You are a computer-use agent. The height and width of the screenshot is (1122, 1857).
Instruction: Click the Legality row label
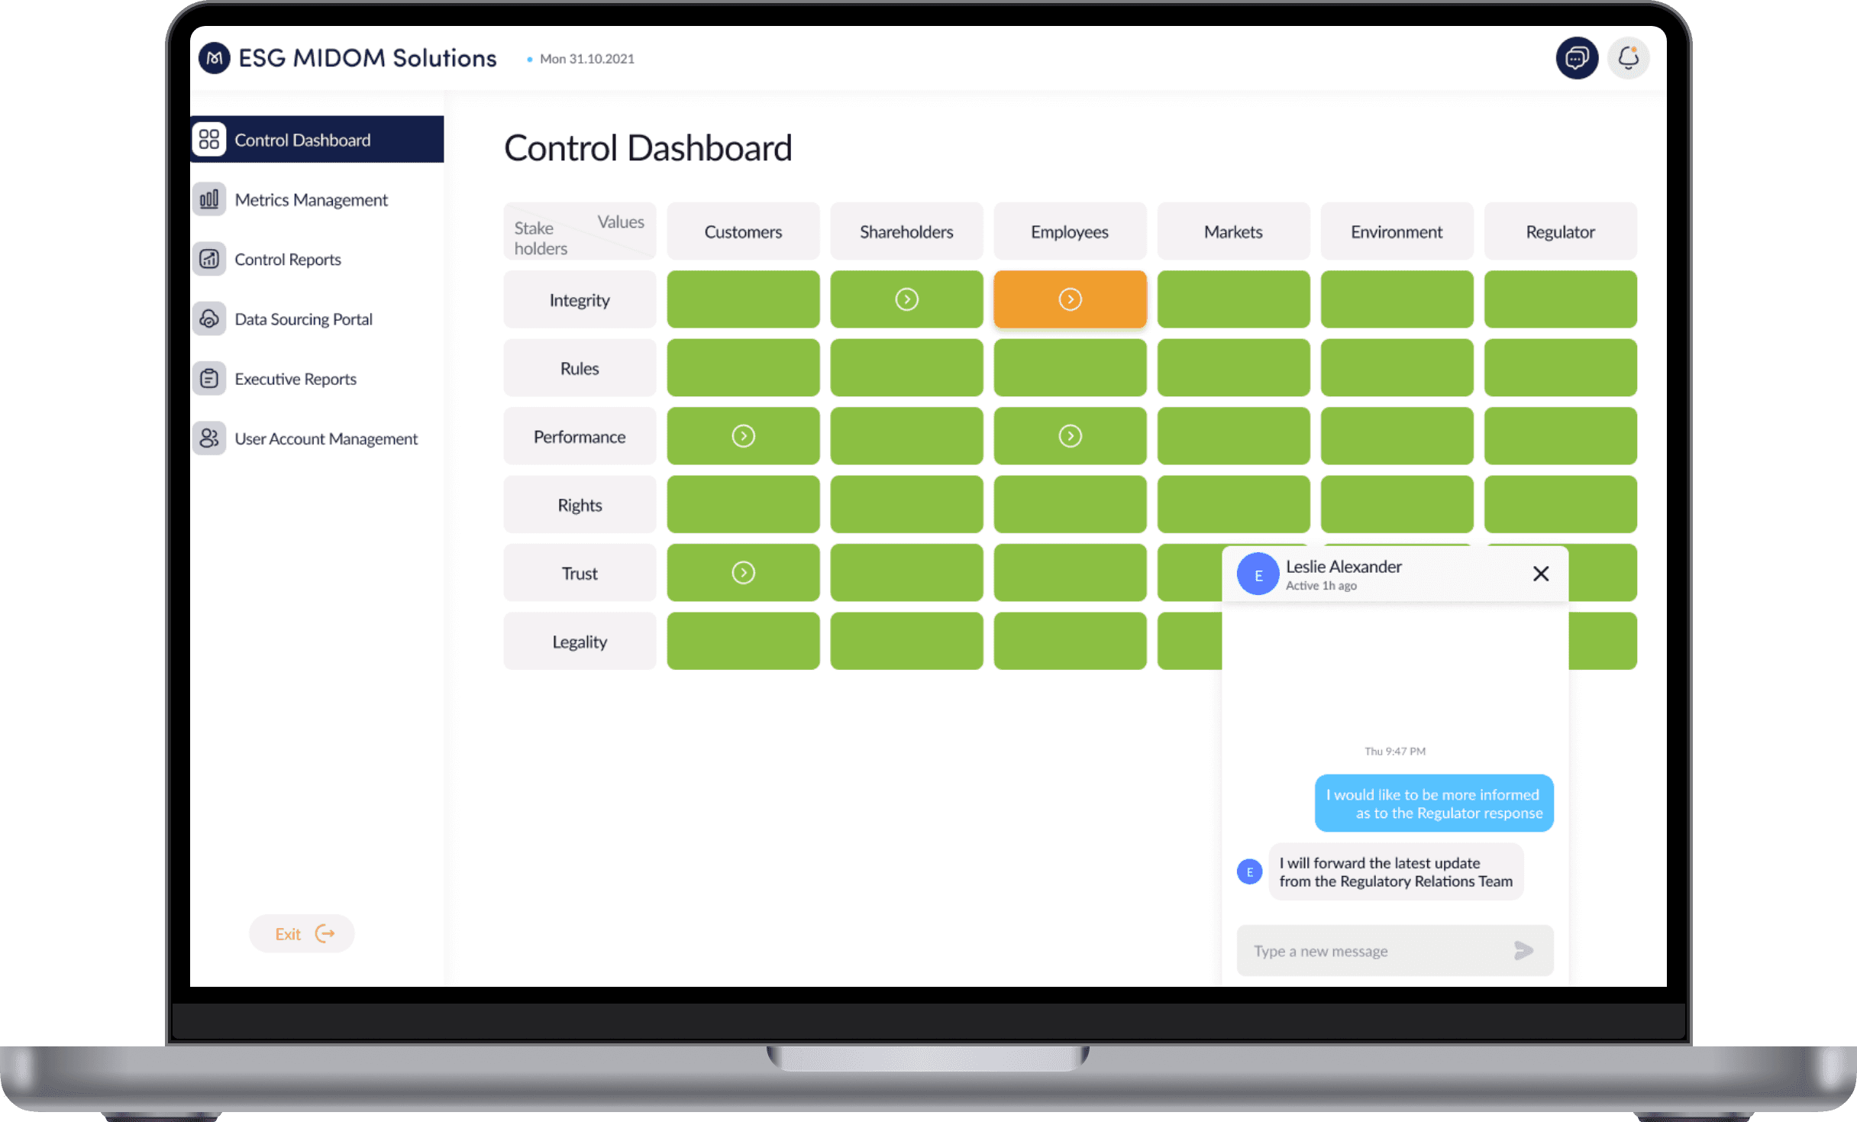(x=580, y=642)
